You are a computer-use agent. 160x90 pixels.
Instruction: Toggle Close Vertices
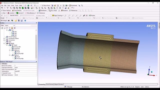(x=17, y=10)
